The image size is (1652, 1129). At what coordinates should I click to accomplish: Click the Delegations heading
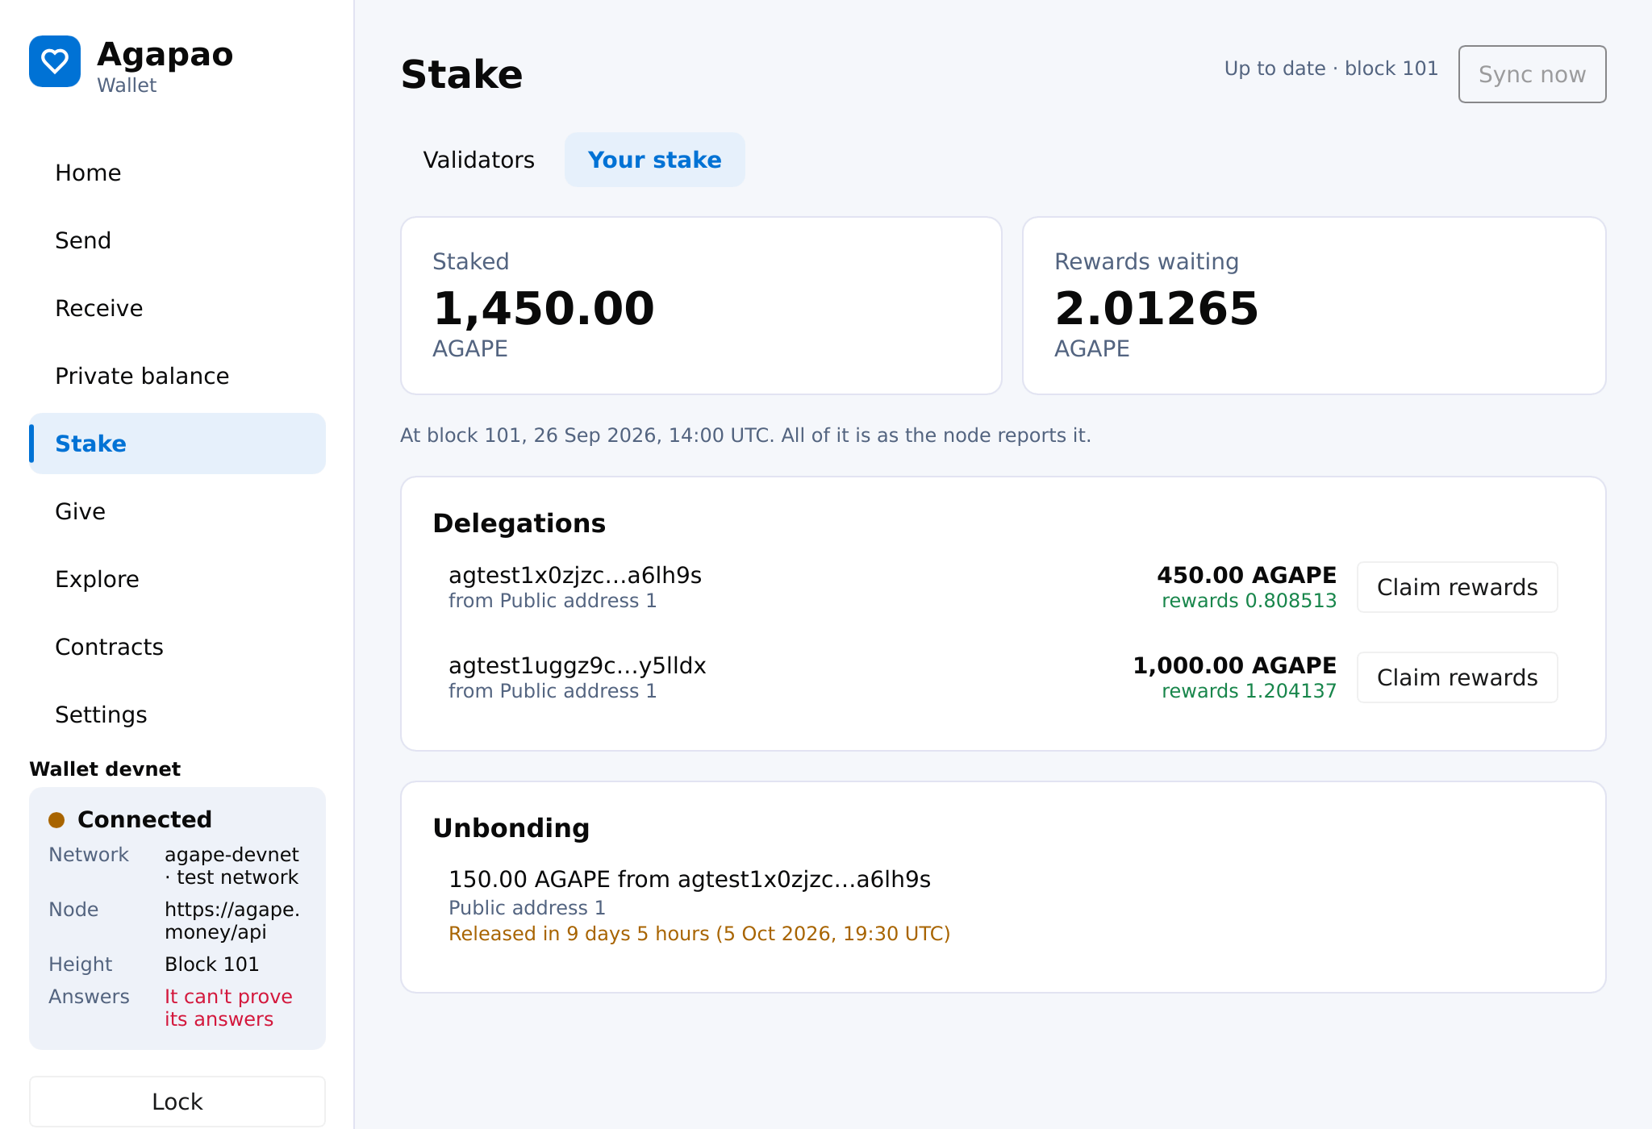[519, 523]
